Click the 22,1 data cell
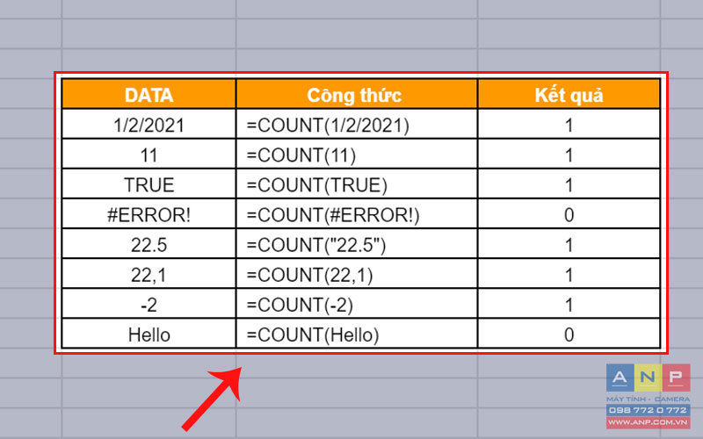 point(149,274)
